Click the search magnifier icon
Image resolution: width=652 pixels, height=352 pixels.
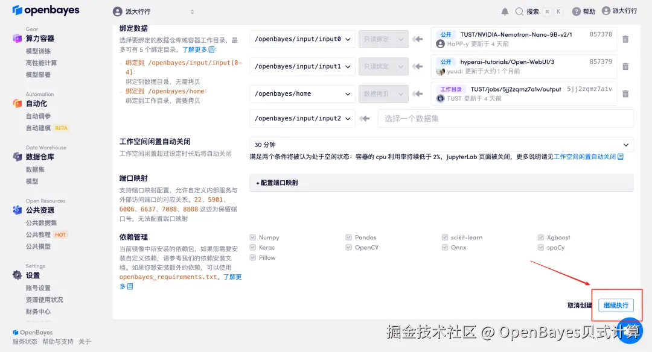pos(519,11)
